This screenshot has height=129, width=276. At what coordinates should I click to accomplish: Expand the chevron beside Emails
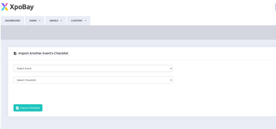pos(61,21)
